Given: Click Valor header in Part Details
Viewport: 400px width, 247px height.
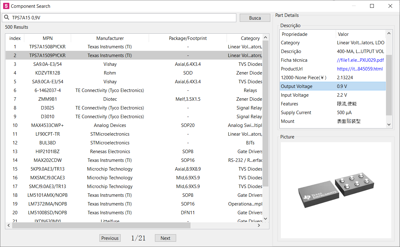Looking at the screenshot, I should point(361,34).
